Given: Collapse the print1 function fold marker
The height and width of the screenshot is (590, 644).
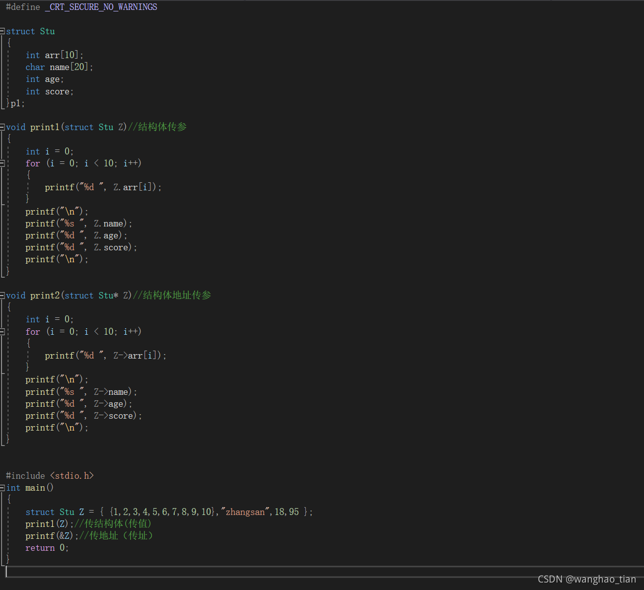Looking at the screenshot, I should [x=2, y=127].
